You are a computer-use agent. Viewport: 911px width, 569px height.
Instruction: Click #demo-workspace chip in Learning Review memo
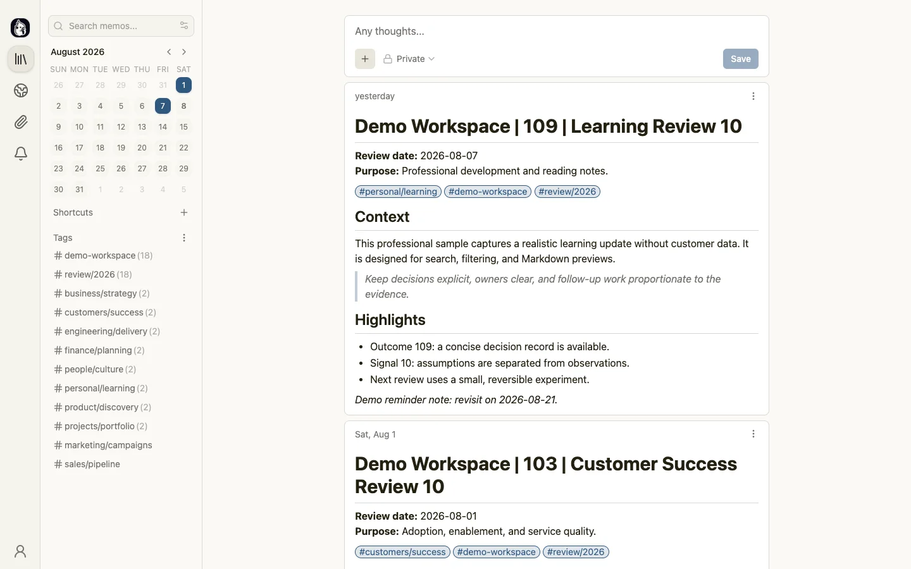click(488, 192)
